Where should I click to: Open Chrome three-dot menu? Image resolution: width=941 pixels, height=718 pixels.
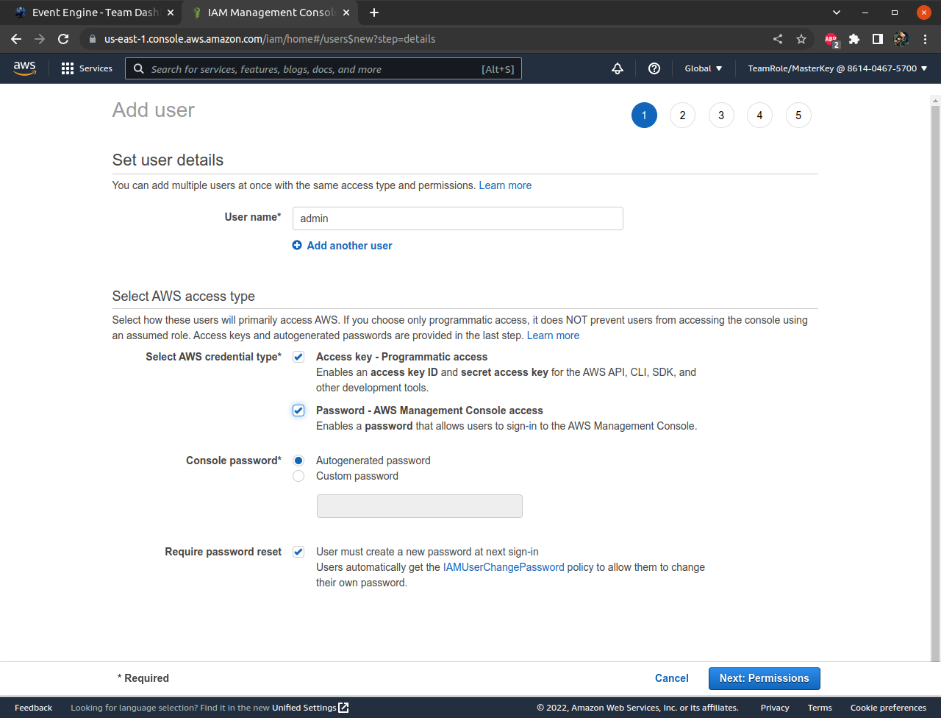[x=925, y=39]
